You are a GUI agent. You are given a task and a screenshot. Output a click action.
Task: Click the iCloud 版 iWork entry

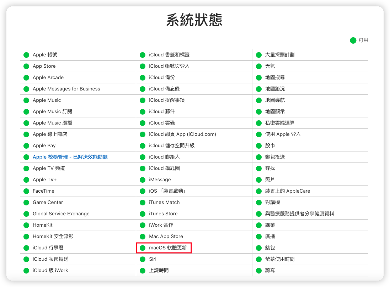pyautogui.click(x=50, y=270)
